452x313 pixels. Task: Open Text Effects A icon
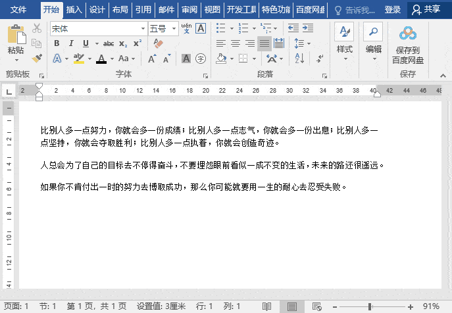57,59
